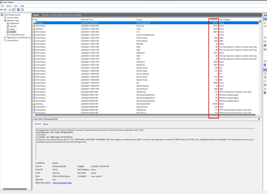Toggle the Show/Hide Console Tree toolbar icon
This screenshot has width=267, height=194.
click(14, 10)
